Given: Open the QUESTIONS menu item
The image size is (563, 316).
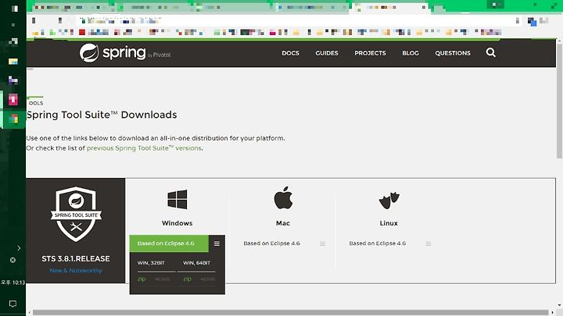Looking at the screenshot, I should coord(453,53).
